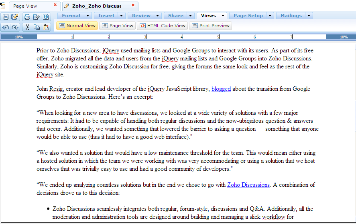Undo the last action
356x224 pixels.
[x=6, y=27]
